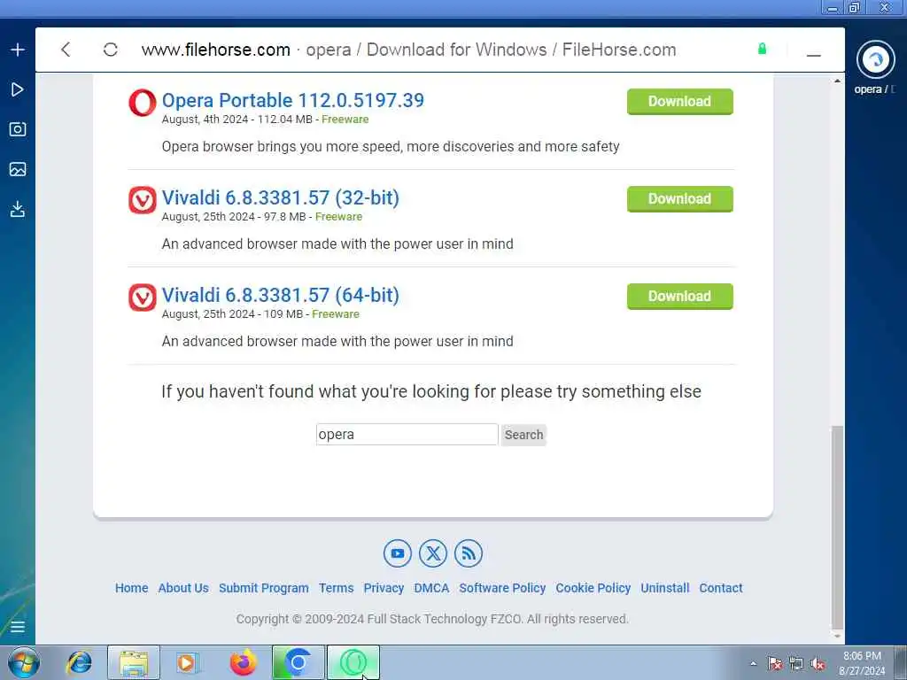Open a new tab with the plus icon
The width and height of the screenshot is (907, 680).
pyautogui.click(x=18, y=50)
